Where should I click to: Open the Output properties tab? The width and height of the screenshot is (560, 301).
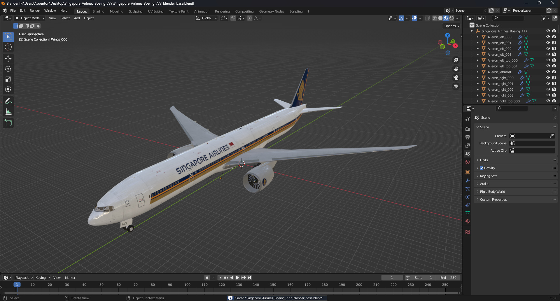(468, 137)
